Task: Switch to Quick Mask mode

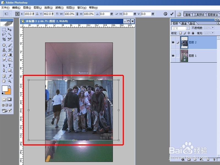Action: point(9,99)
